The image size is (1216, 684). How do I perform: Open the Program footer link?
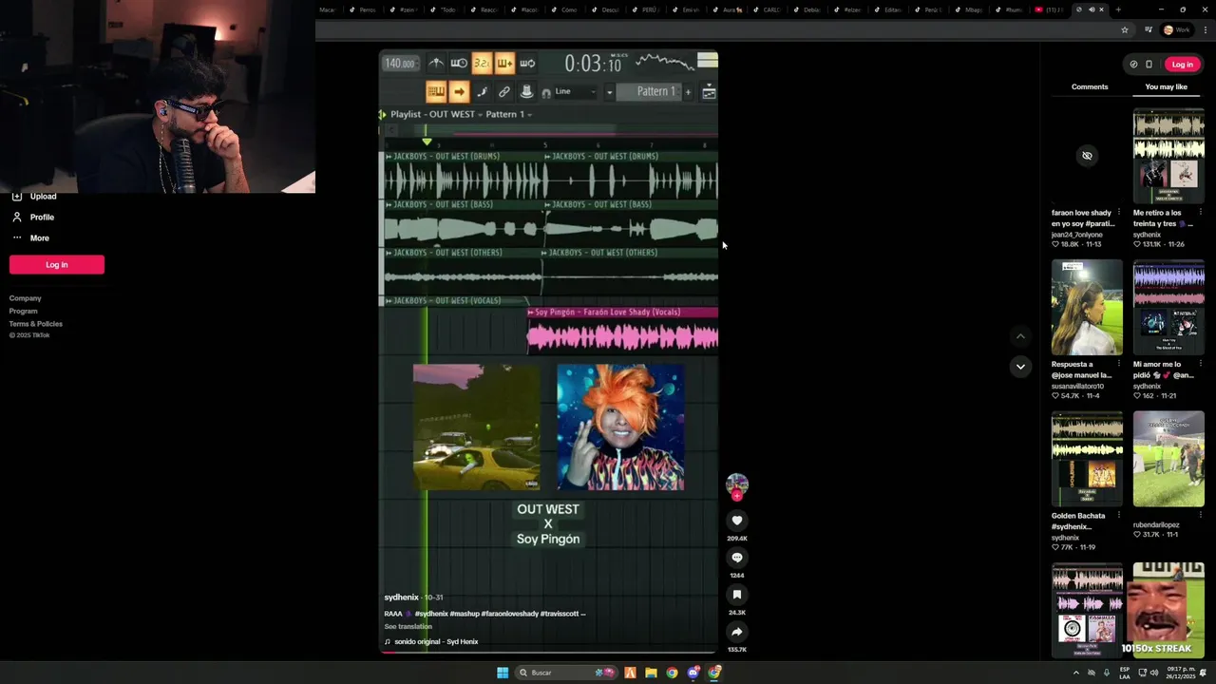pyautogui.click(x=24, y=312)
